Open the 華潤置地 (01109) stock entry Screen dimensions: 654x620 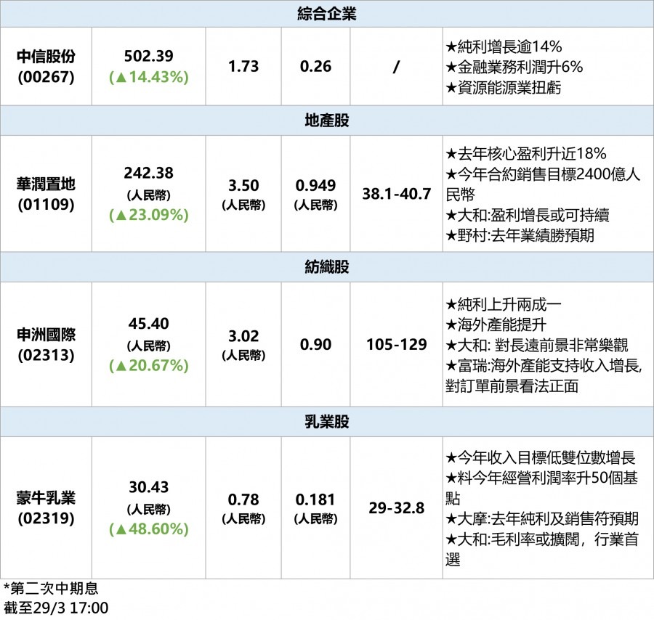click(x=46, y=194)
